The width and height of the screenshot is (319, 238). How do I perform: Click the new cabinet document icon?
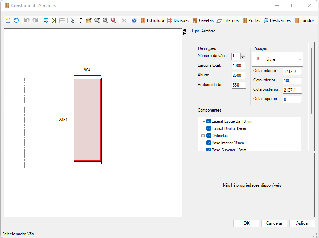[8, 20]
